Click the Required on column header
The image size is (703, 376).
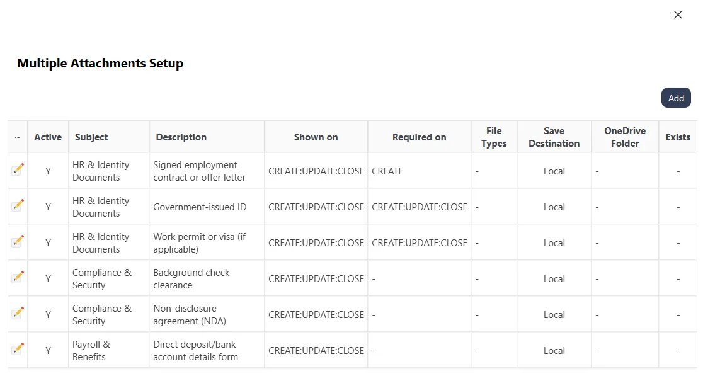coord(419,137)
